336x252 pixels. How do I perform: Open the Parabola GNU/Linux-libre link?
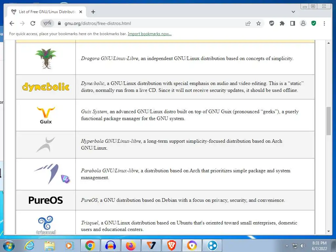click(x=110, y=171)
